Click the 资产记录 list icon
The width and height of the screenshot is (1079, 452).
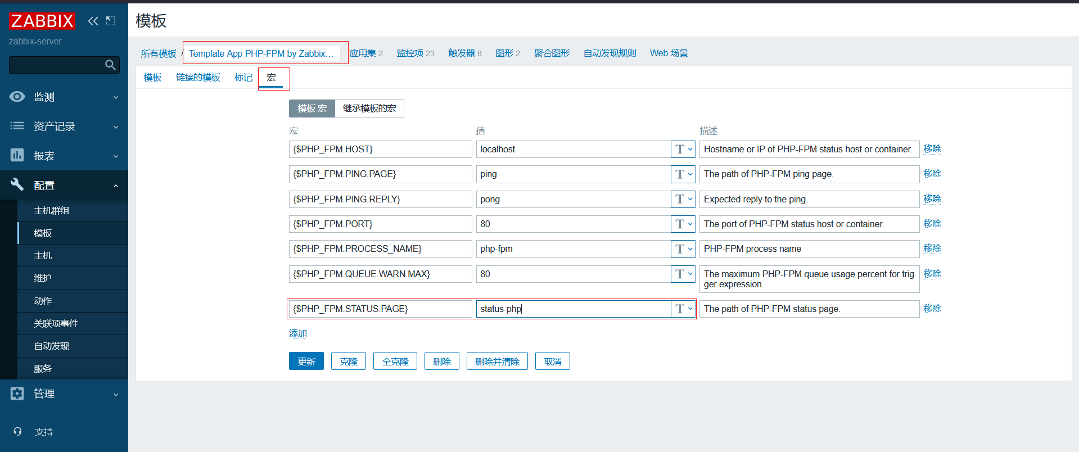pyautogui.click(x=17, y=126)
